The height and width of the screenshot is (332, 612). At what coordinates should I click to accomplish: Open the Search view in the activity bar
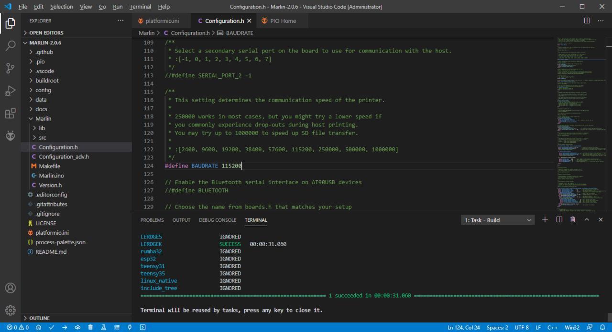point(11,46)
